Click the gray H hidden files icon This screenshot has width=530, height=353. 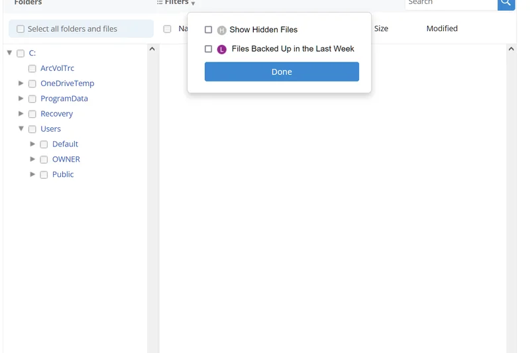[222, 30]
